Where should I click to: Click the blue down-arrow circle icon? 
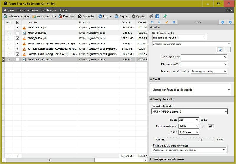(223, 22)
